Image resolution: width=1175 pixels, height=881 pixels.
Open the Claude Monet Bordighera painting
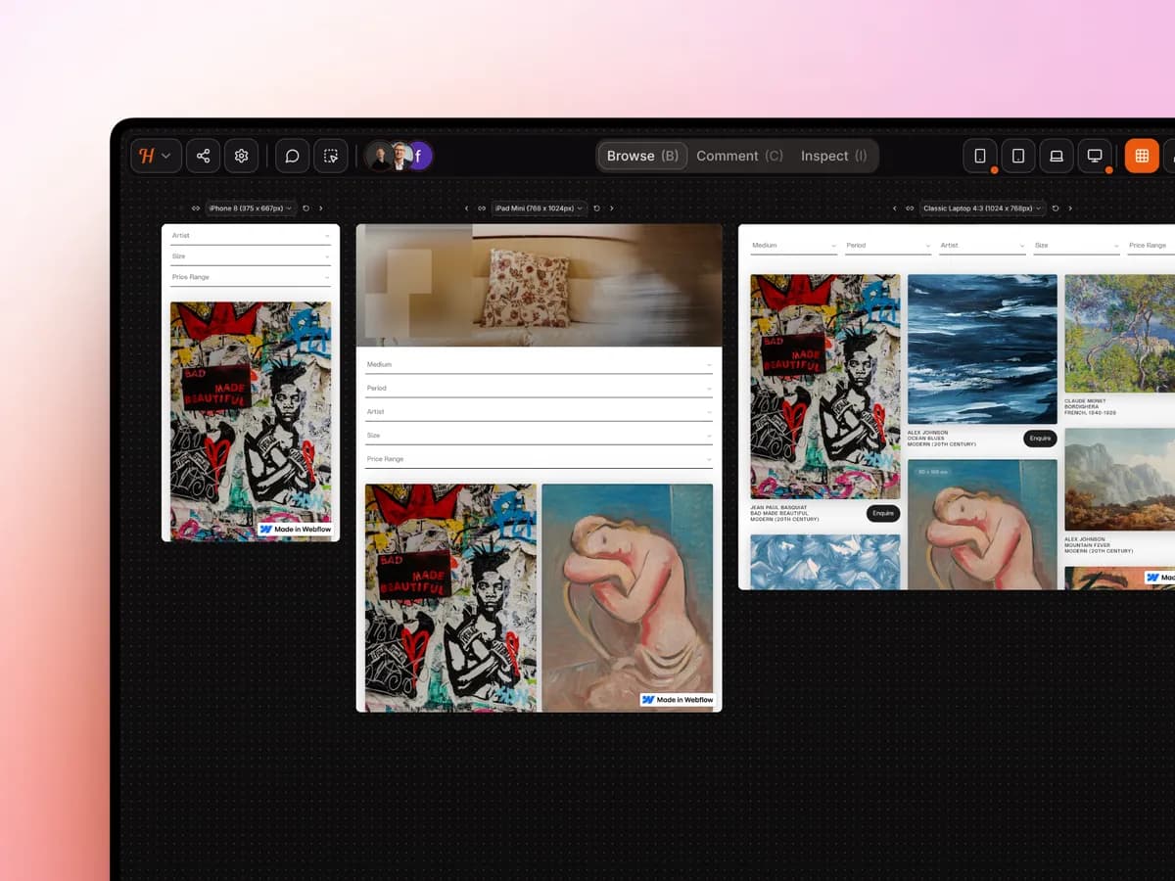coord(1119,334)
